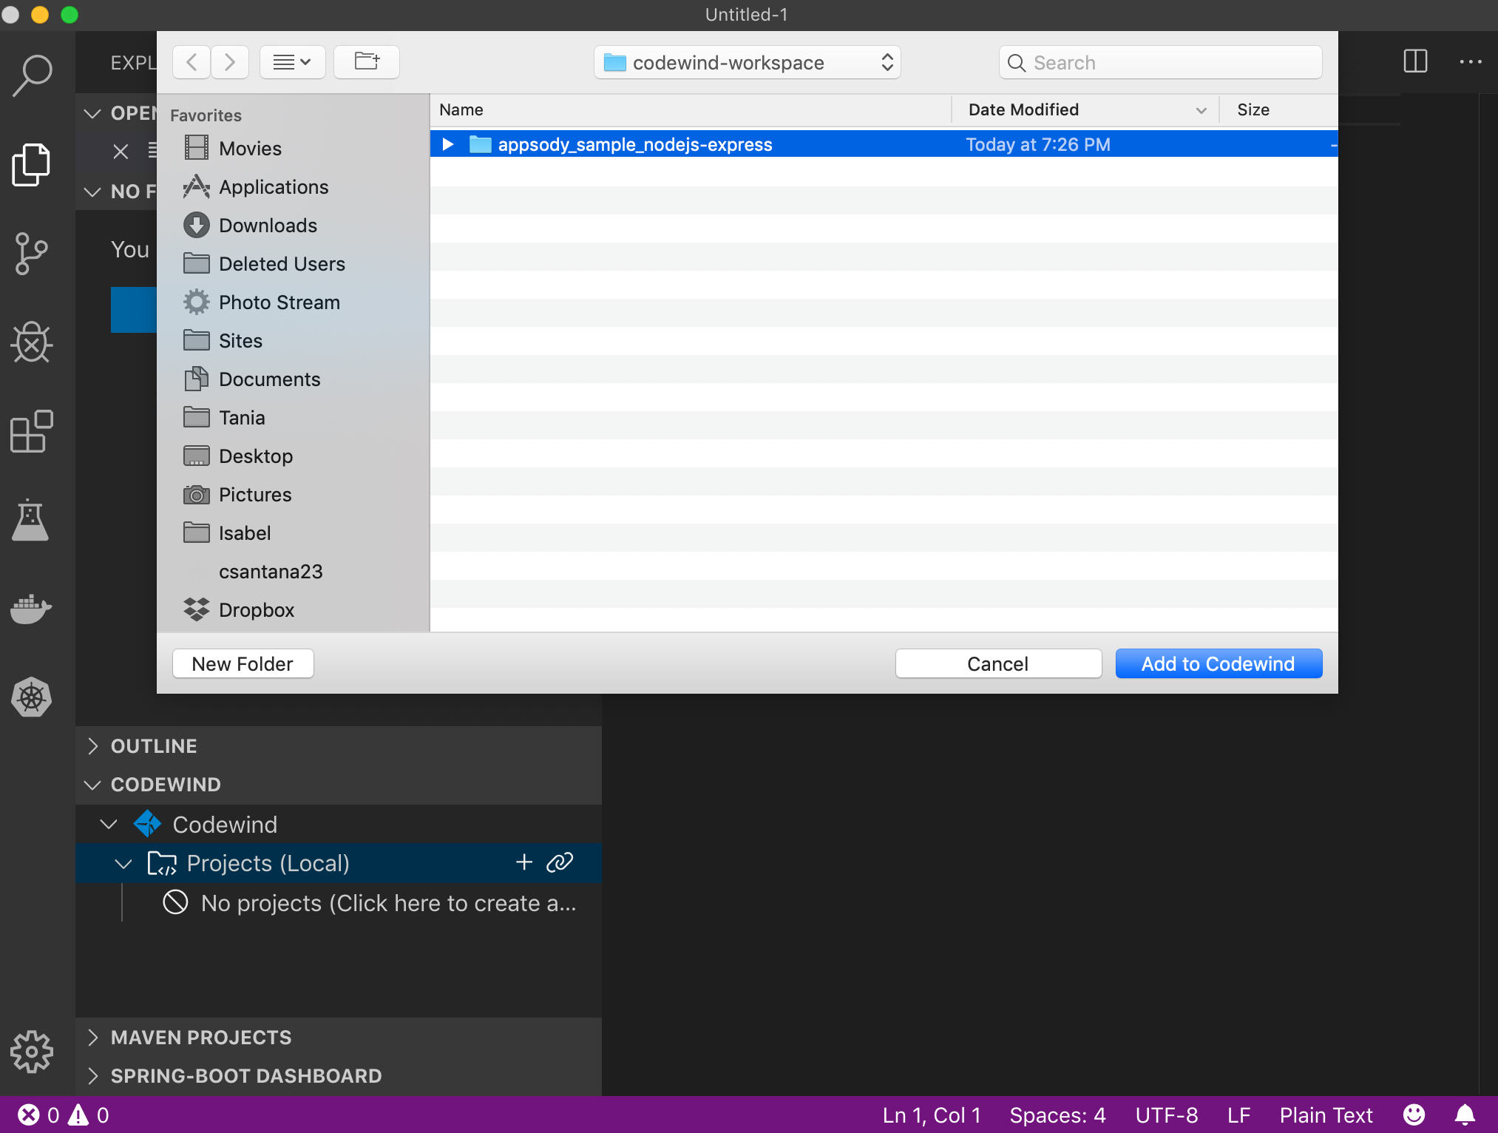Click the Search field in dialog
The image size is (1498, 1133).
point(1161,63)
